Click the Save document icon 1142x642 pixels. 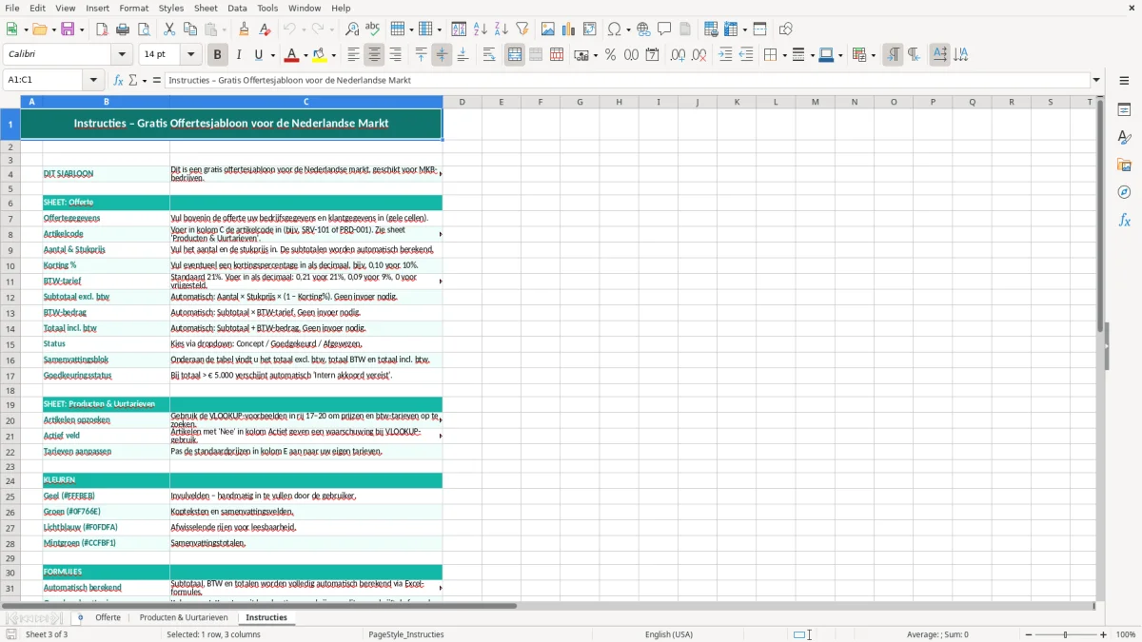[x=68, y=29]
